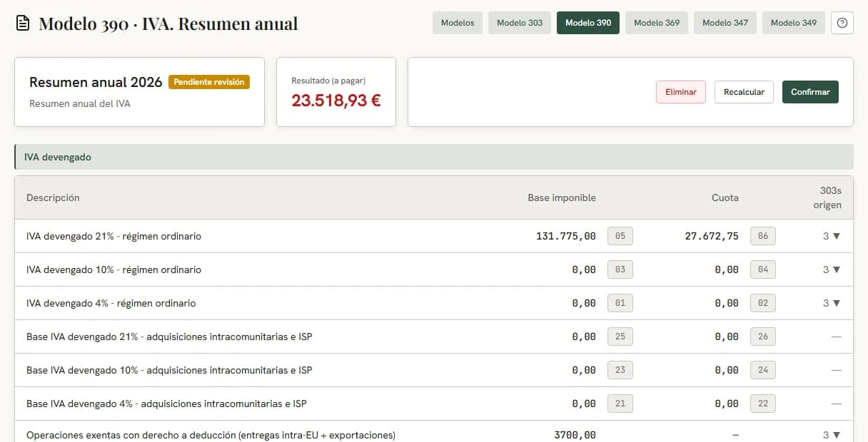Expand 303s origin for IVA devengado 10%
This screenshot has height=442, width=868.
tap(832, 269)
